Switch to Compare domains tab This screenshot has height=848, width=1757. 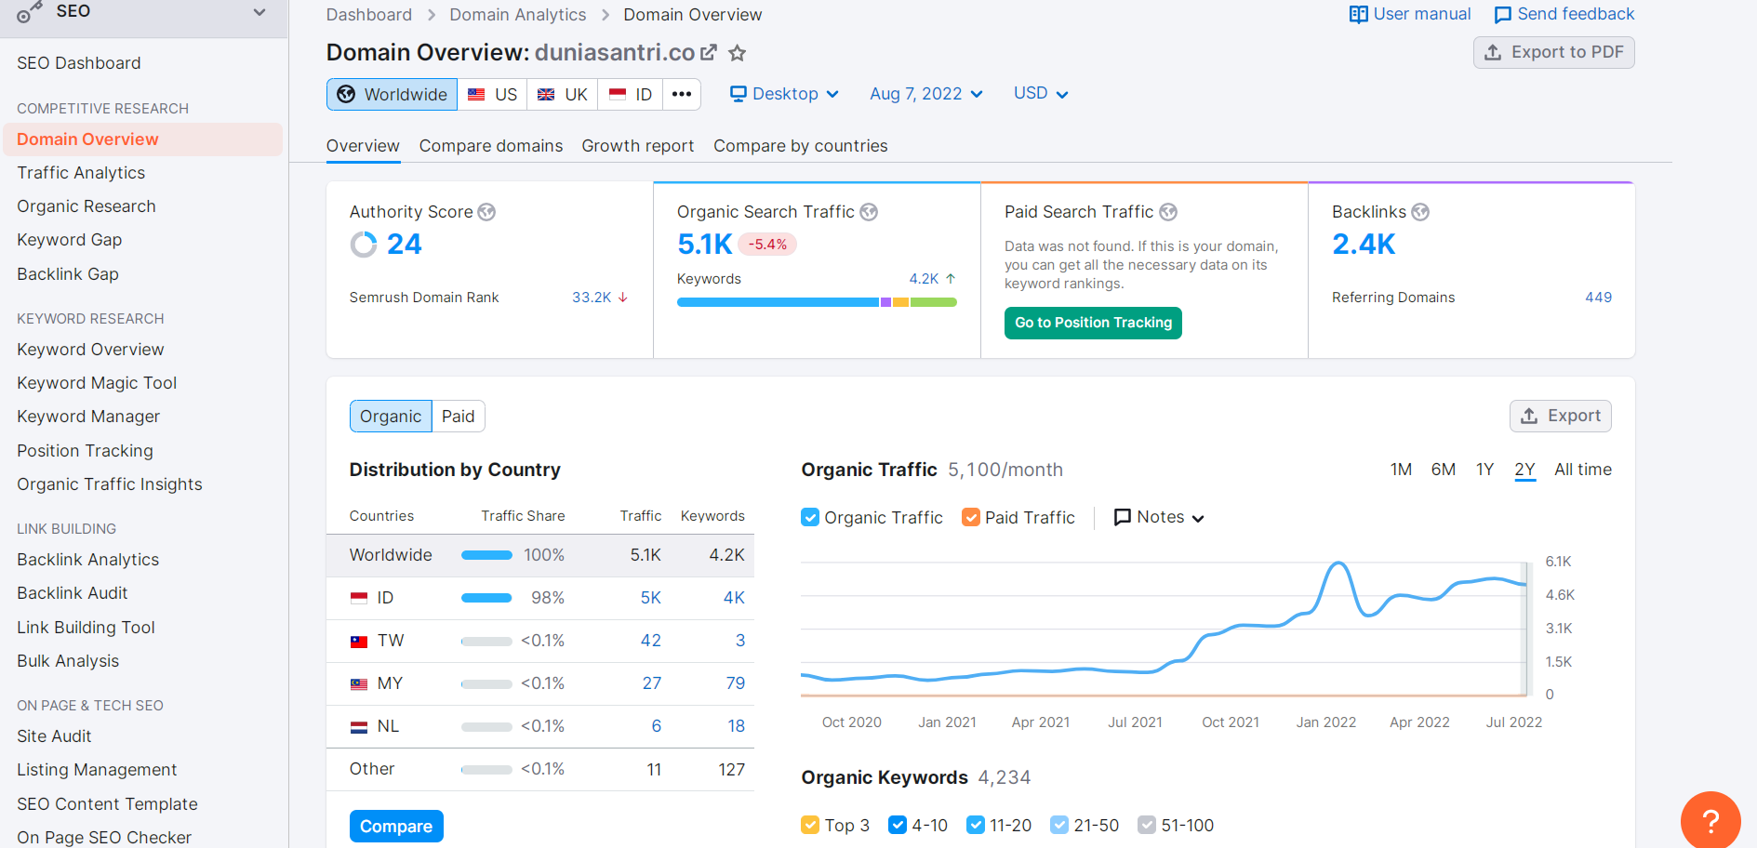tap(491, 146)
